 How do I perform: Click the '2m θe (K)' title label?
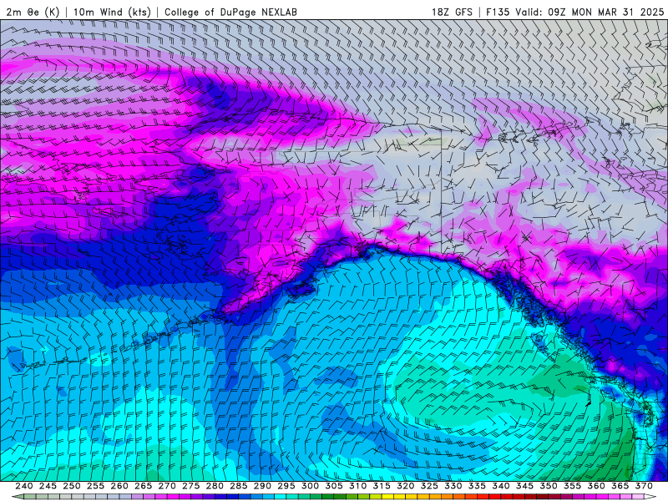click(x=33, y=12)
